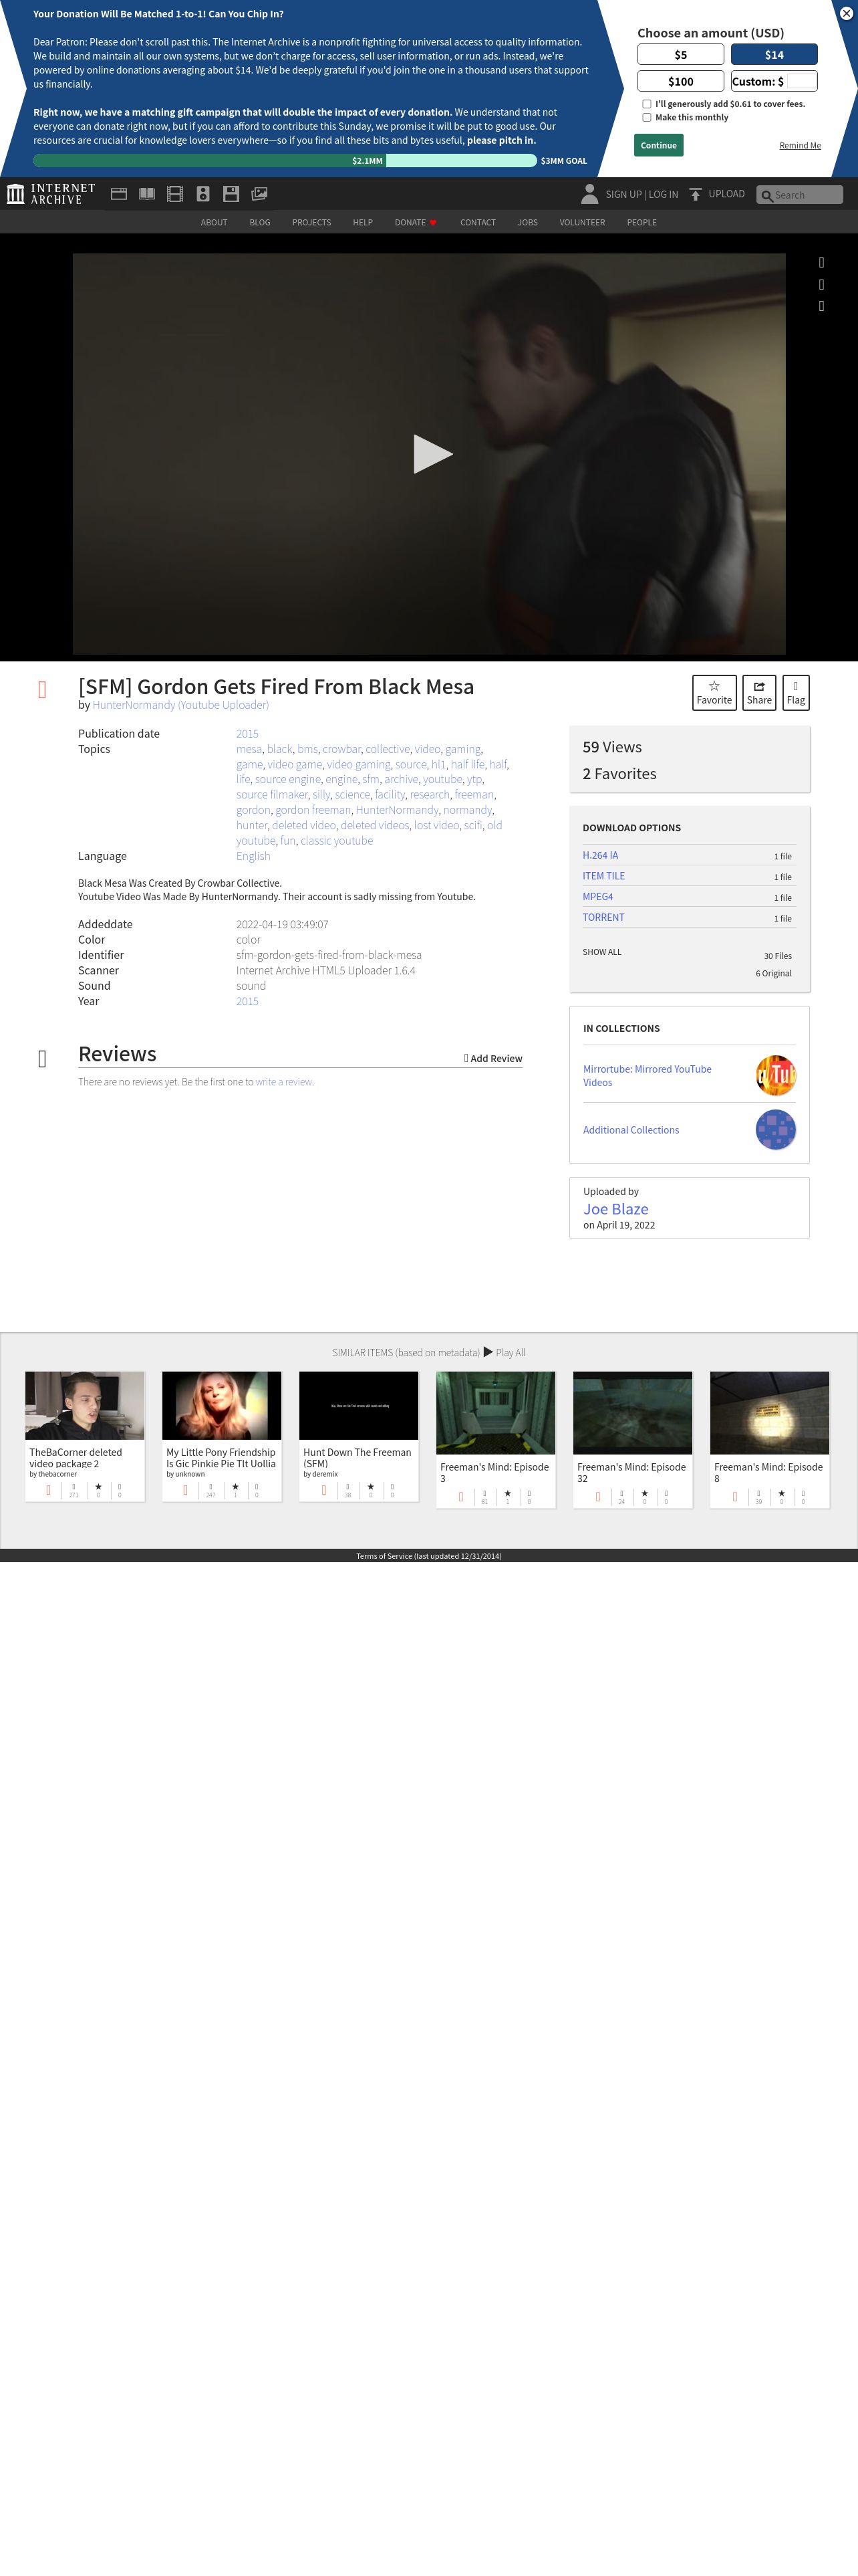Flag this item
The height and width of the screenshot is (2576, 858).
pos(796,692)
